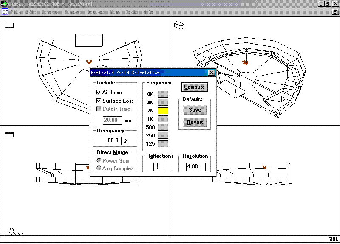The width and height of the screenshot is (340, 244).
Task: Click the 3D box icon in perspective pane
Action: click(179, 25)
